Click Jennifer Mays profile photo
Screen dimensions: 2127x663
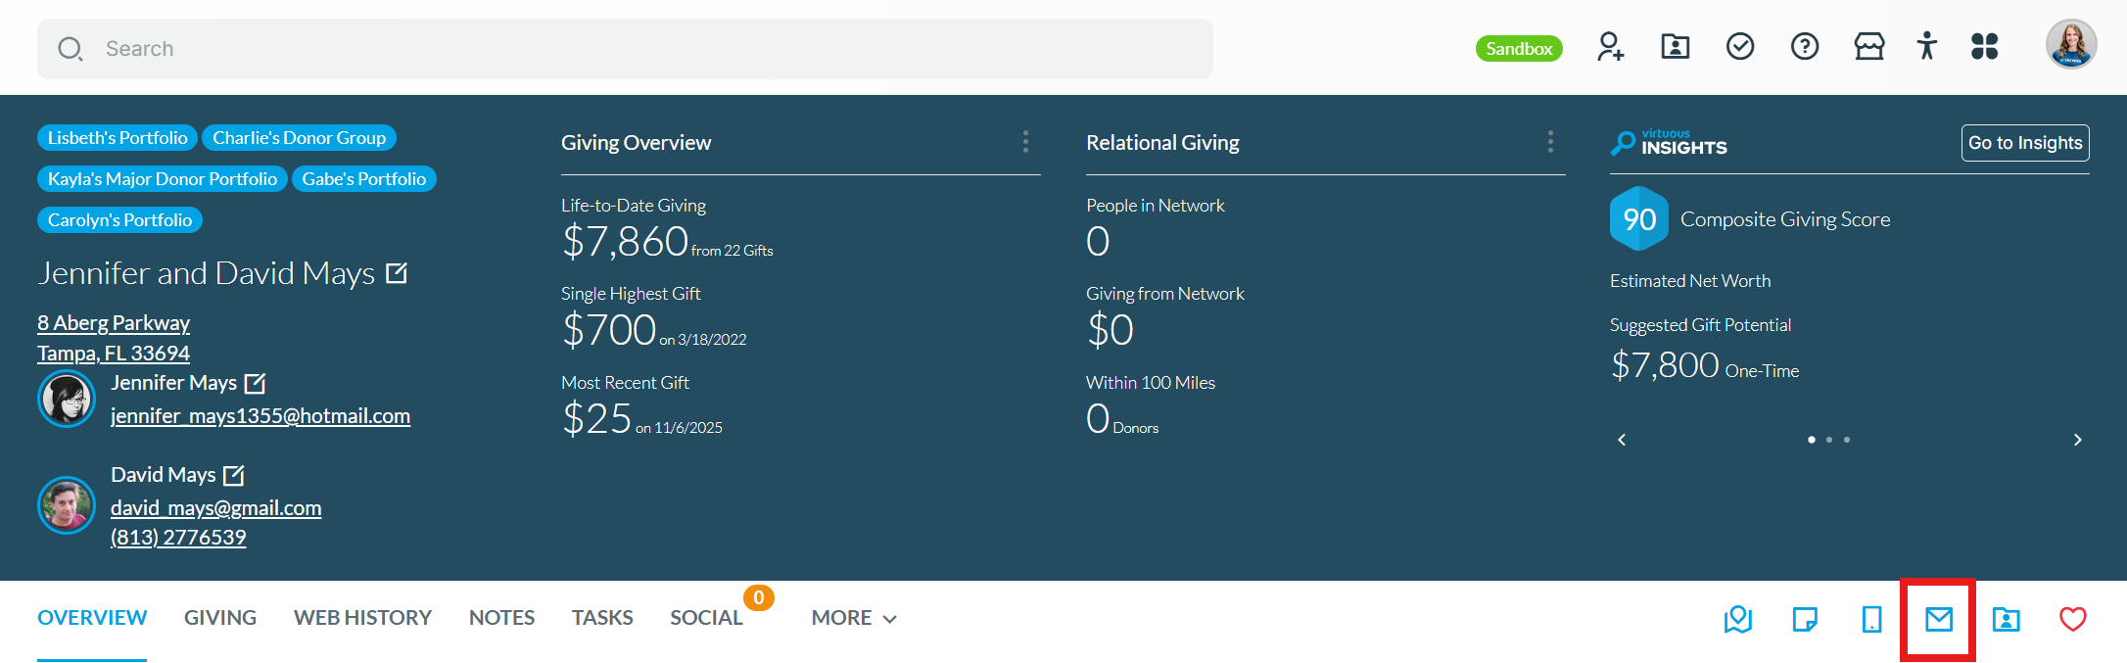tap(67, 400)
